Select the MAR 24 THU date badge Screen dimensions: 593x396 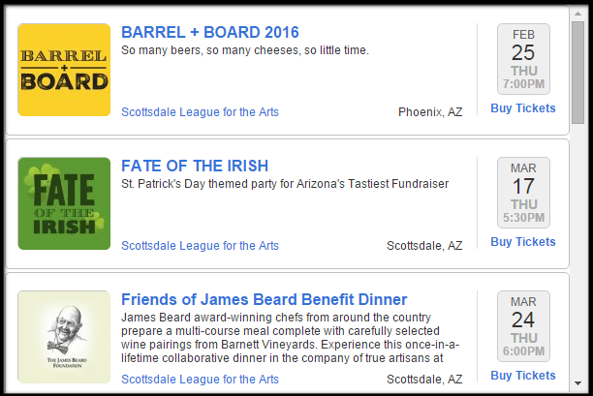pos(523,326)
